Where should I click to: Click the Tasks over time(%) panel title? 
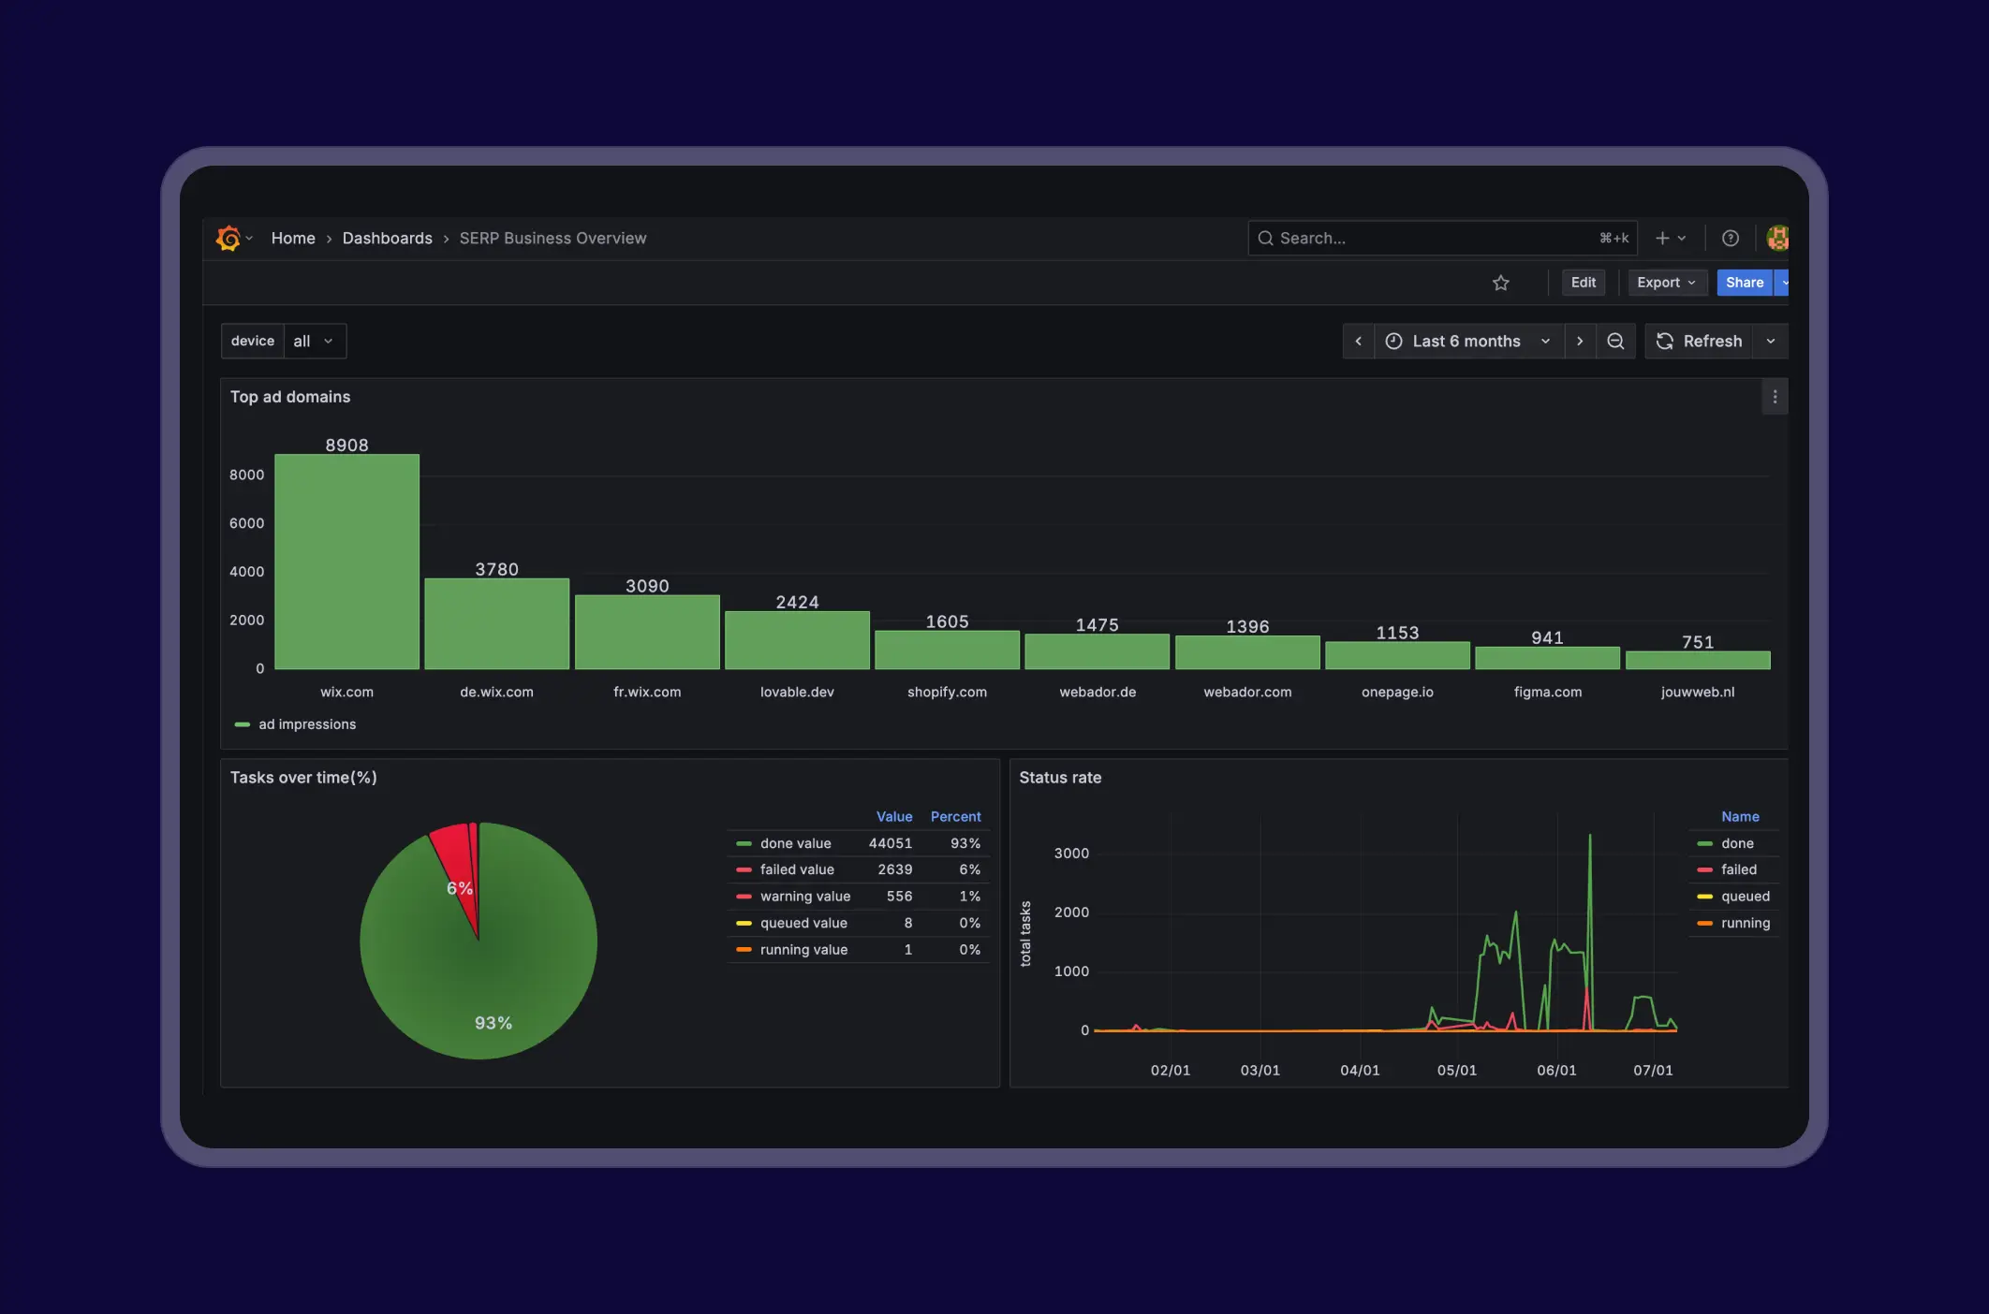click(303, 778)
